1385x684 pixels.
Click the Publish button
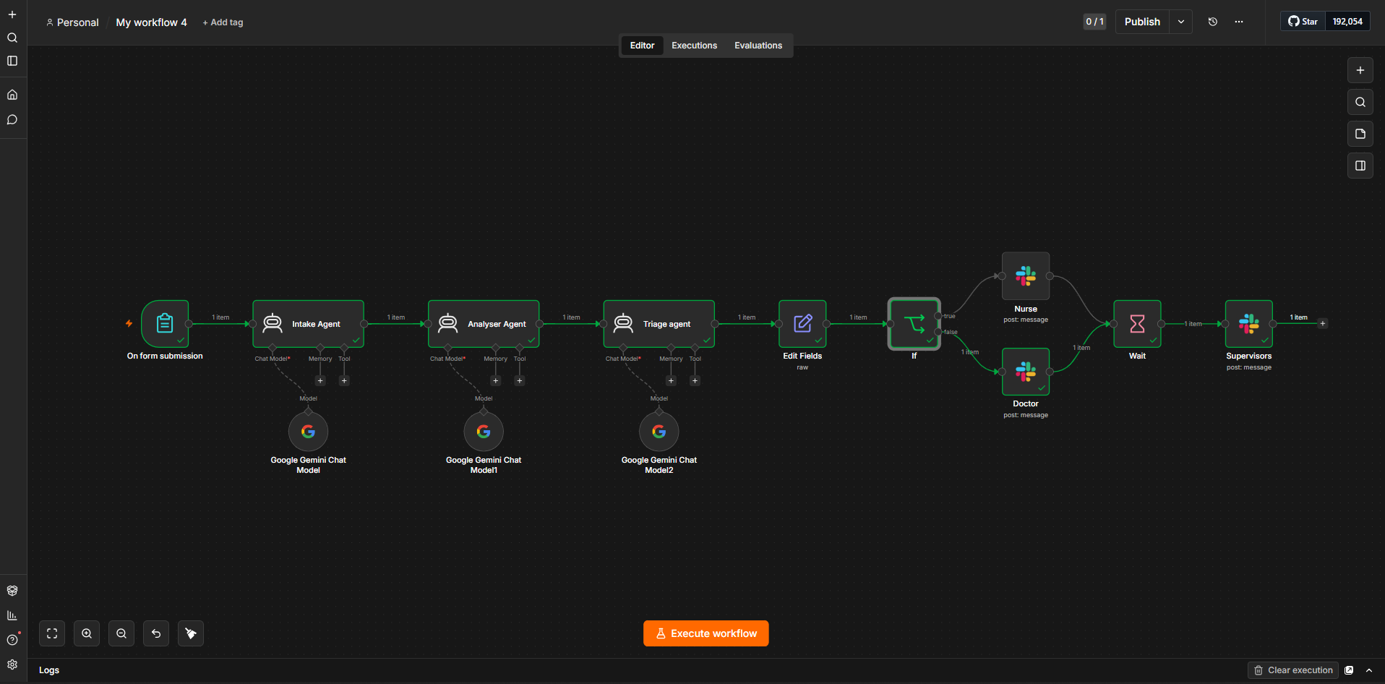[1142, 22]
